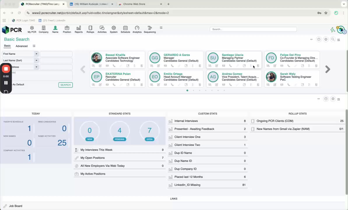
Task: Click the First Name text input
Action: tap(56, 54)
